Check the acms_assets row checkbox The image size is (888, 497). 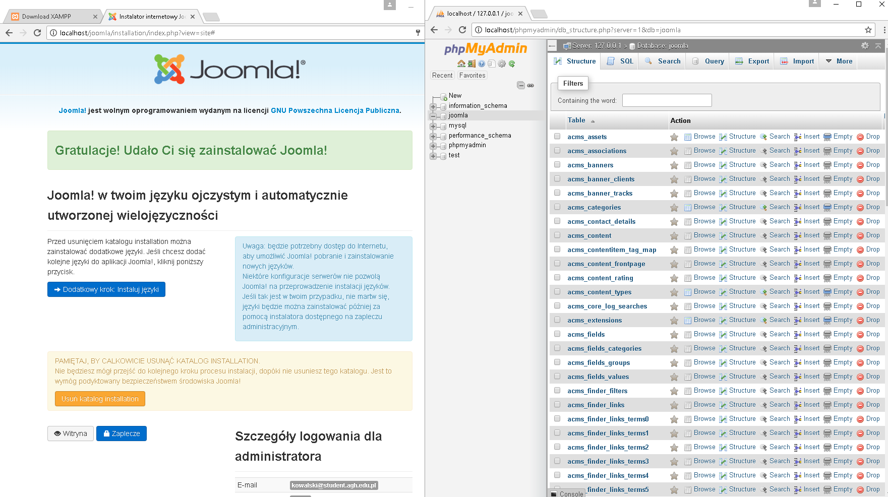(x=557, y=136)
